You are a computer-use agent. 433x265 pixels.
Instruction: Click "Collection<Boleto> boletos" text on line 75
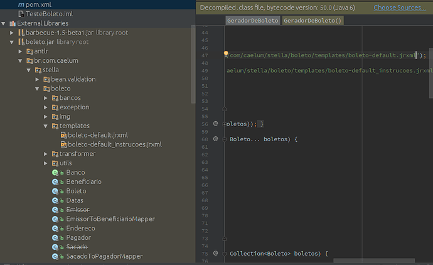274,254
